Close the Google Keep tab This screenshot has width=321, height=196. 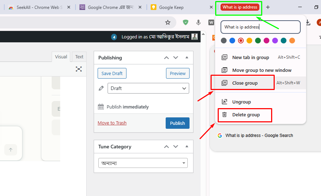pos(211,7)
